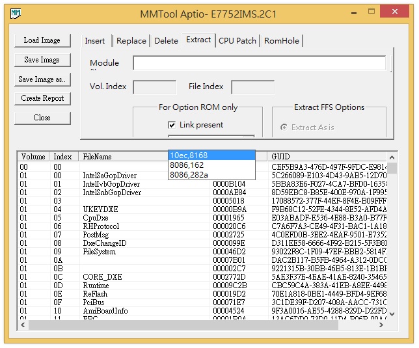Select the Runtime row
This screenshot has width=419, height=348.
tap(202, 286)
